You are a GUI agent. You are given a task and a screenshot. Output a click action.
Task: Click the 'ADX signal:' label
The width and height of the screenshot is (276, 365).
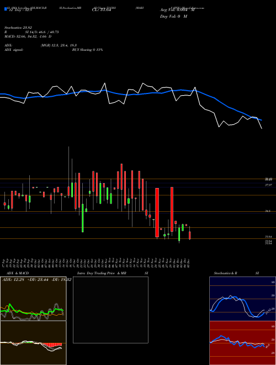pyautogui.click(x=14, y=50)
